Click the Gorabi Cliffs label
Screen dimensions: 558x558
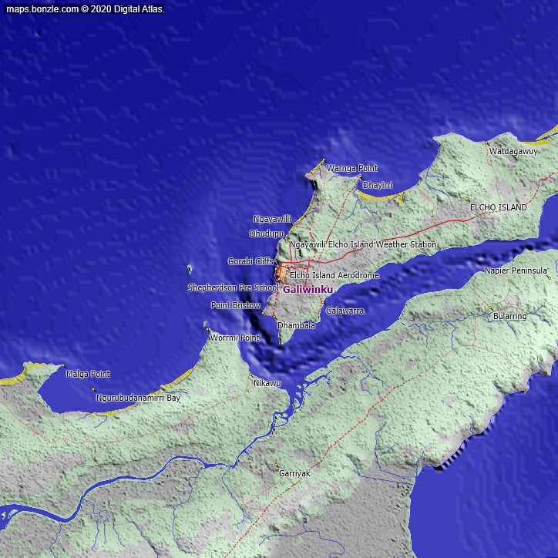250,261
